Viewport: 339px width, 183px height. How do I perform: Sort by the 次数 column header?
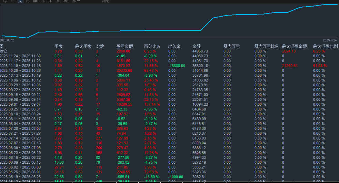tap(100, 46)
